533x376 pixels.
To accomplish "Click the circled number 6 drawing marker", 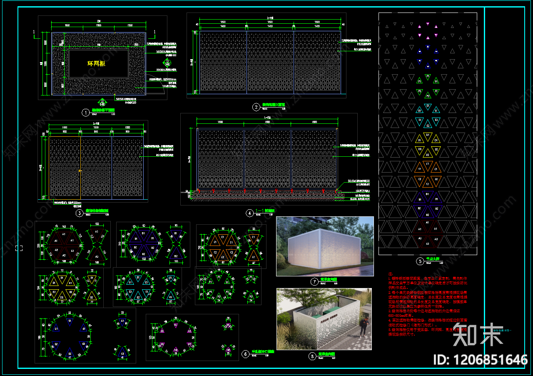I will pyautogui.click(x=246, y=354).
